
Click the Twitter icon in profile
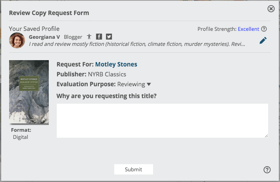pos(109,37)
